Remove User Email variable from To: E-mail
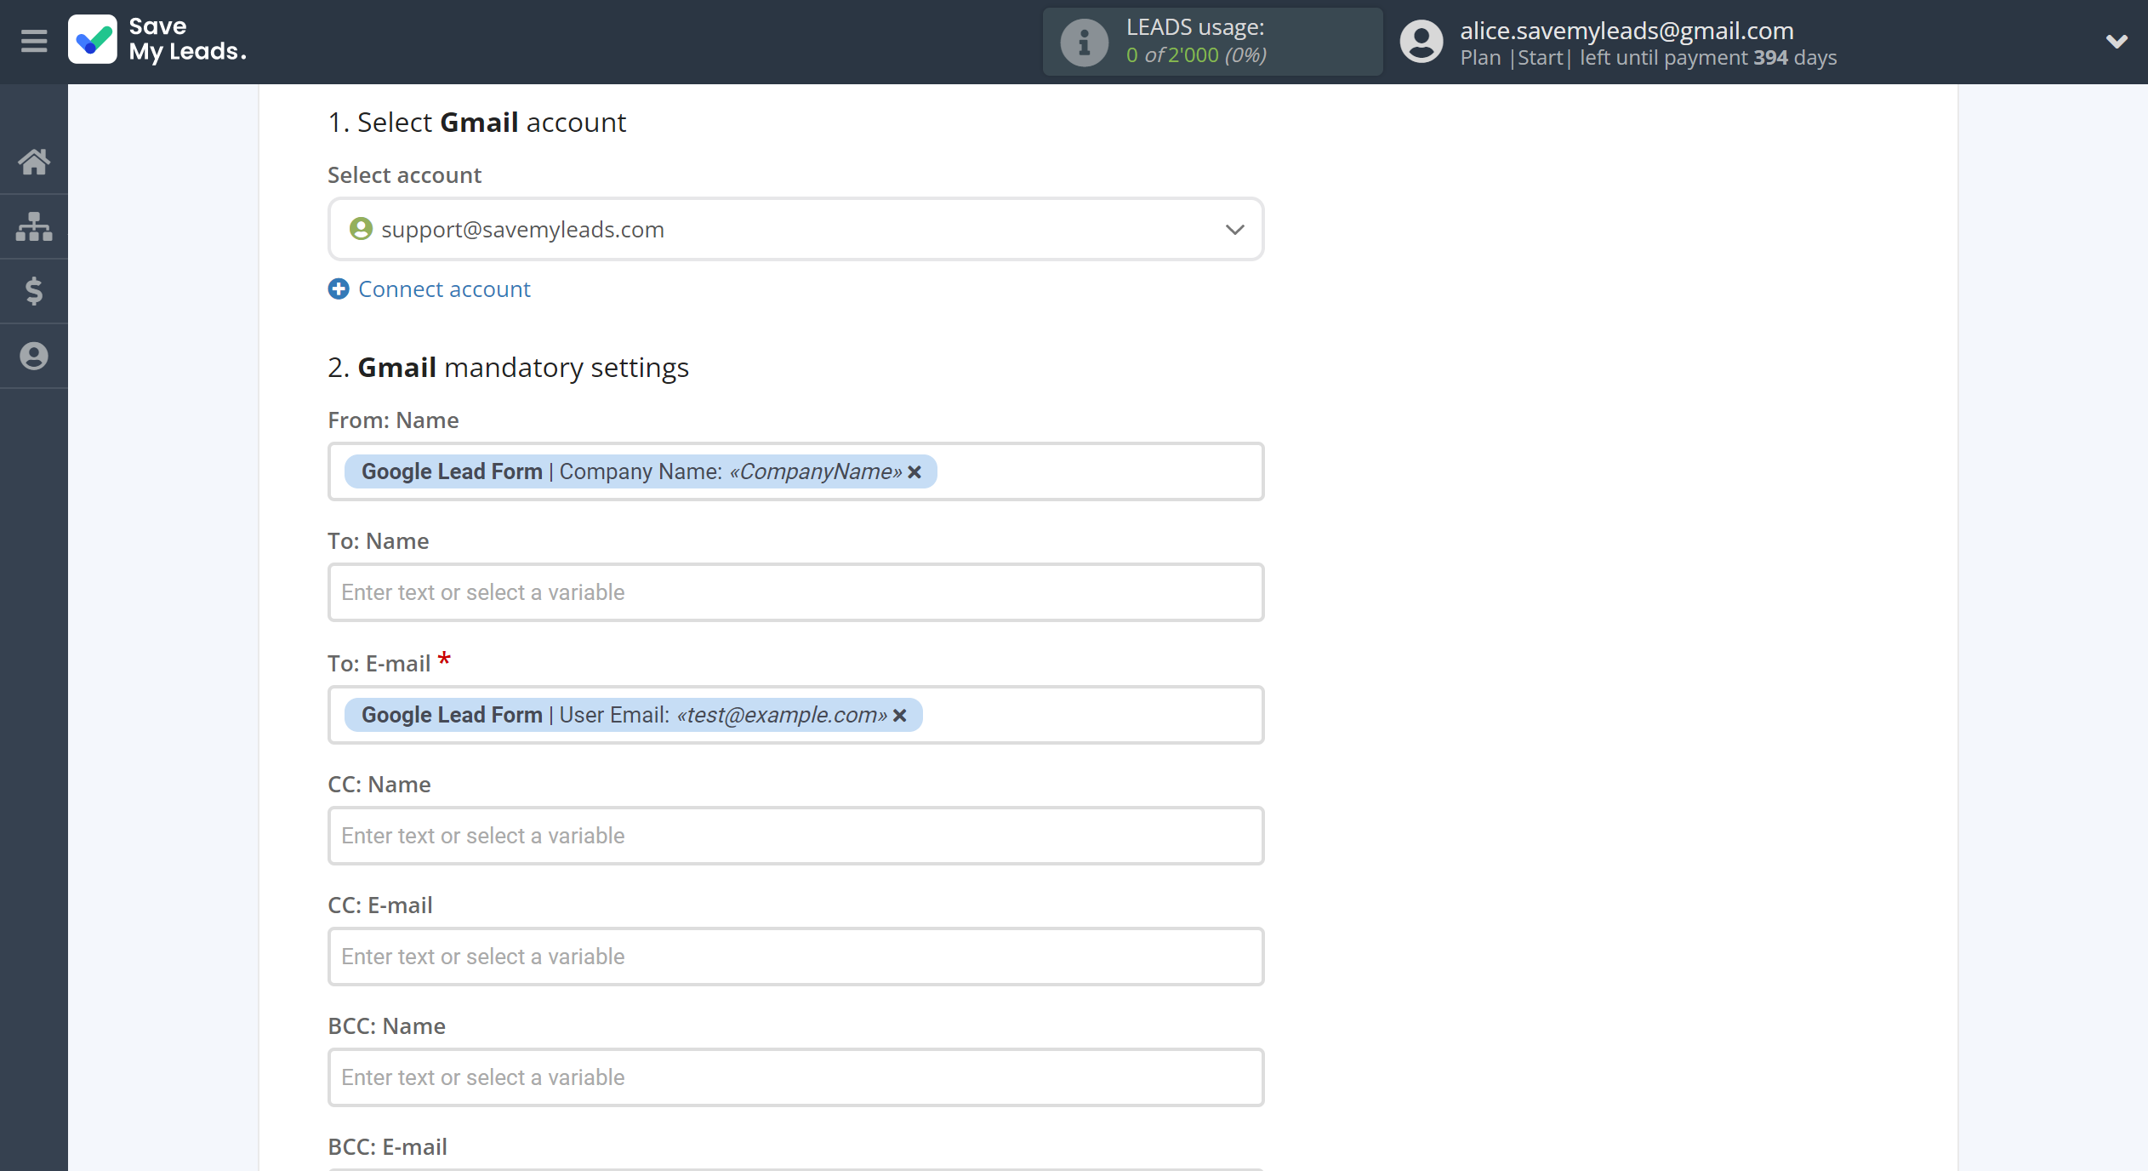 (x=899, y=716)
